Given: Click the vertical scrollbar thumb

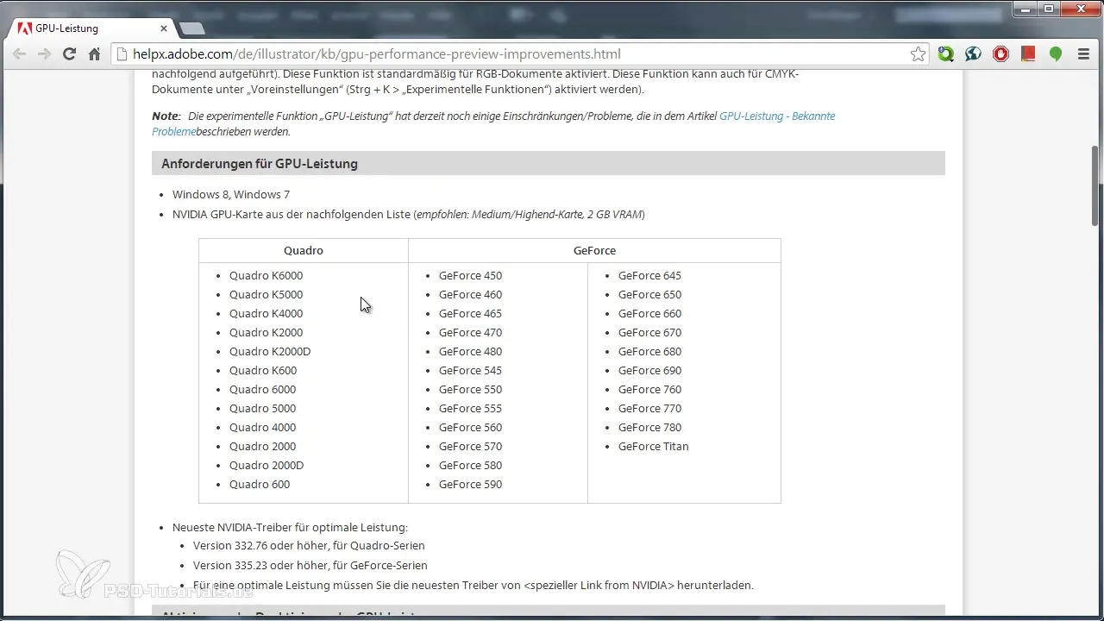Looking at the screenshot, I should (x=1096, y=185).
